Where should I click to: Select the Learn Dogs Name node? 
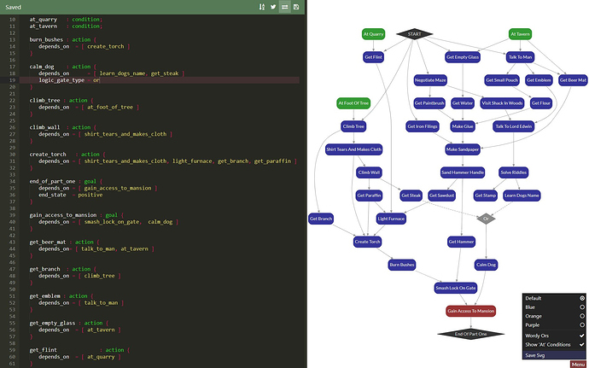pyautogui.click(x=522, y=196)
